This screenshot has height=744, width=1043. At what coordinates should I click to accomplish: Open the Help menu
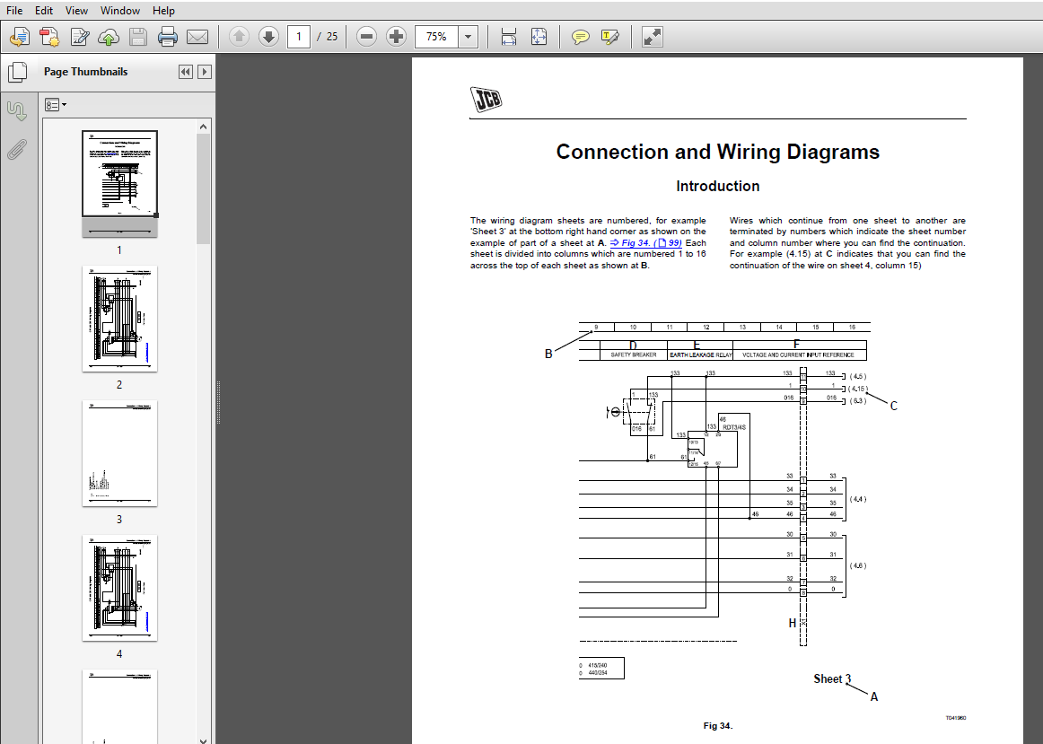click(x=163, y=11)
